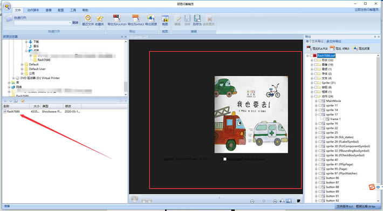Image resolution: width=383 pixels, height=211 pixels.
Task: Click the zoom-in plus icon below preview
Action: coord(275,201)
